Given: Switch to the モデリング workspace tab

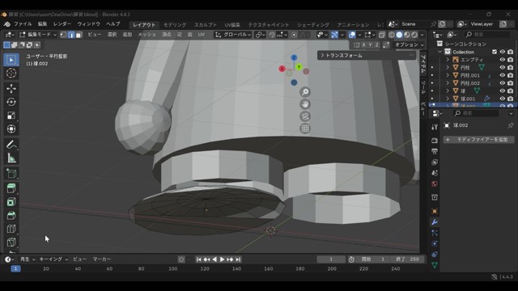Looking at the screenshot, I should tap(175, 25).
